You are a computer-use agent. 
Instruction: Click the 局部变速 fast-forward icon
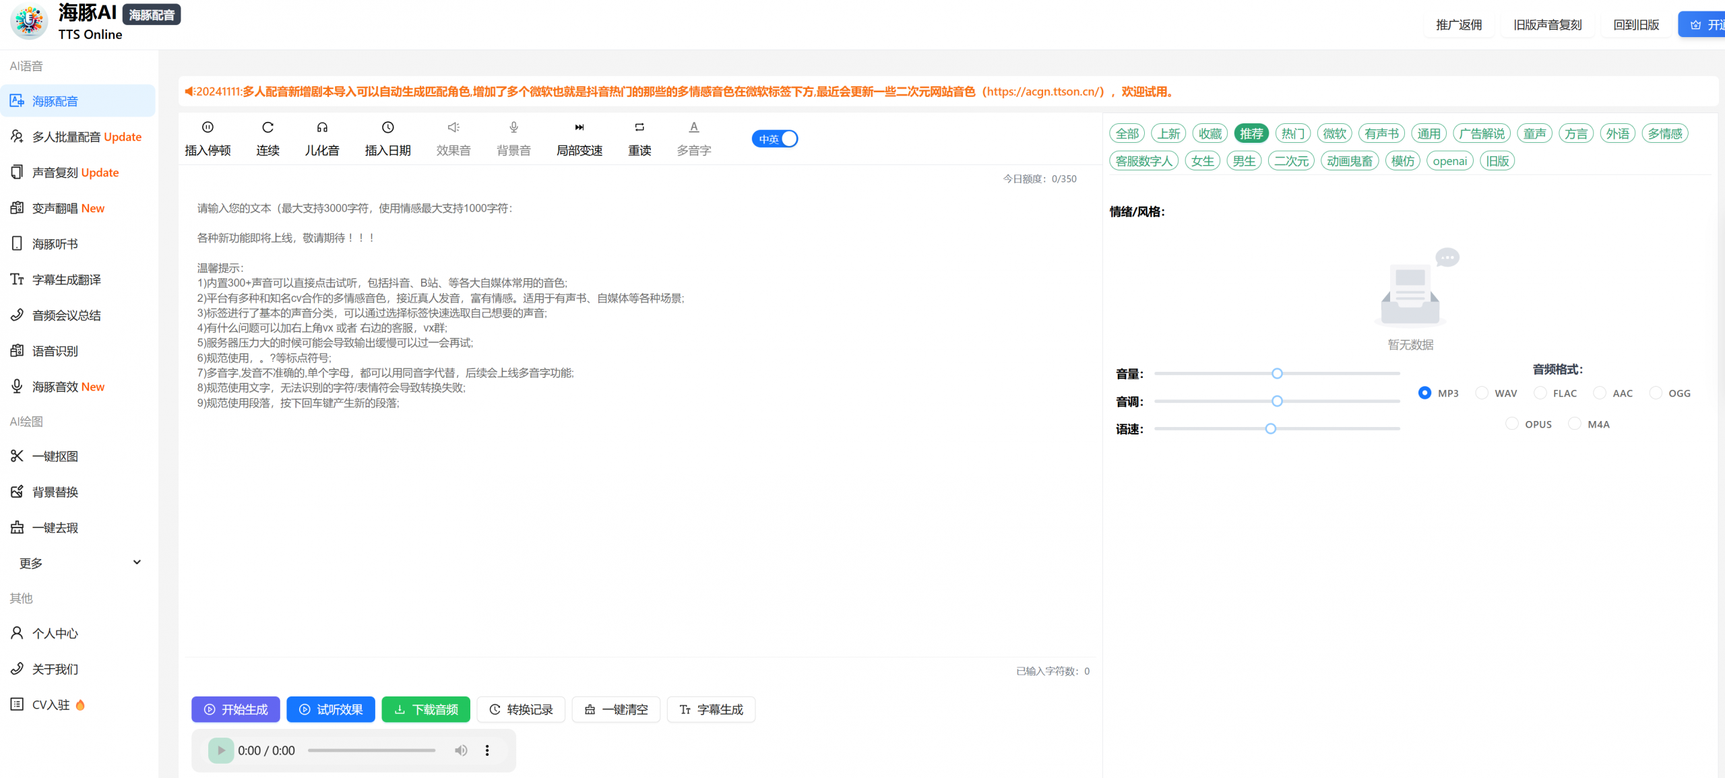pos(579,127)
